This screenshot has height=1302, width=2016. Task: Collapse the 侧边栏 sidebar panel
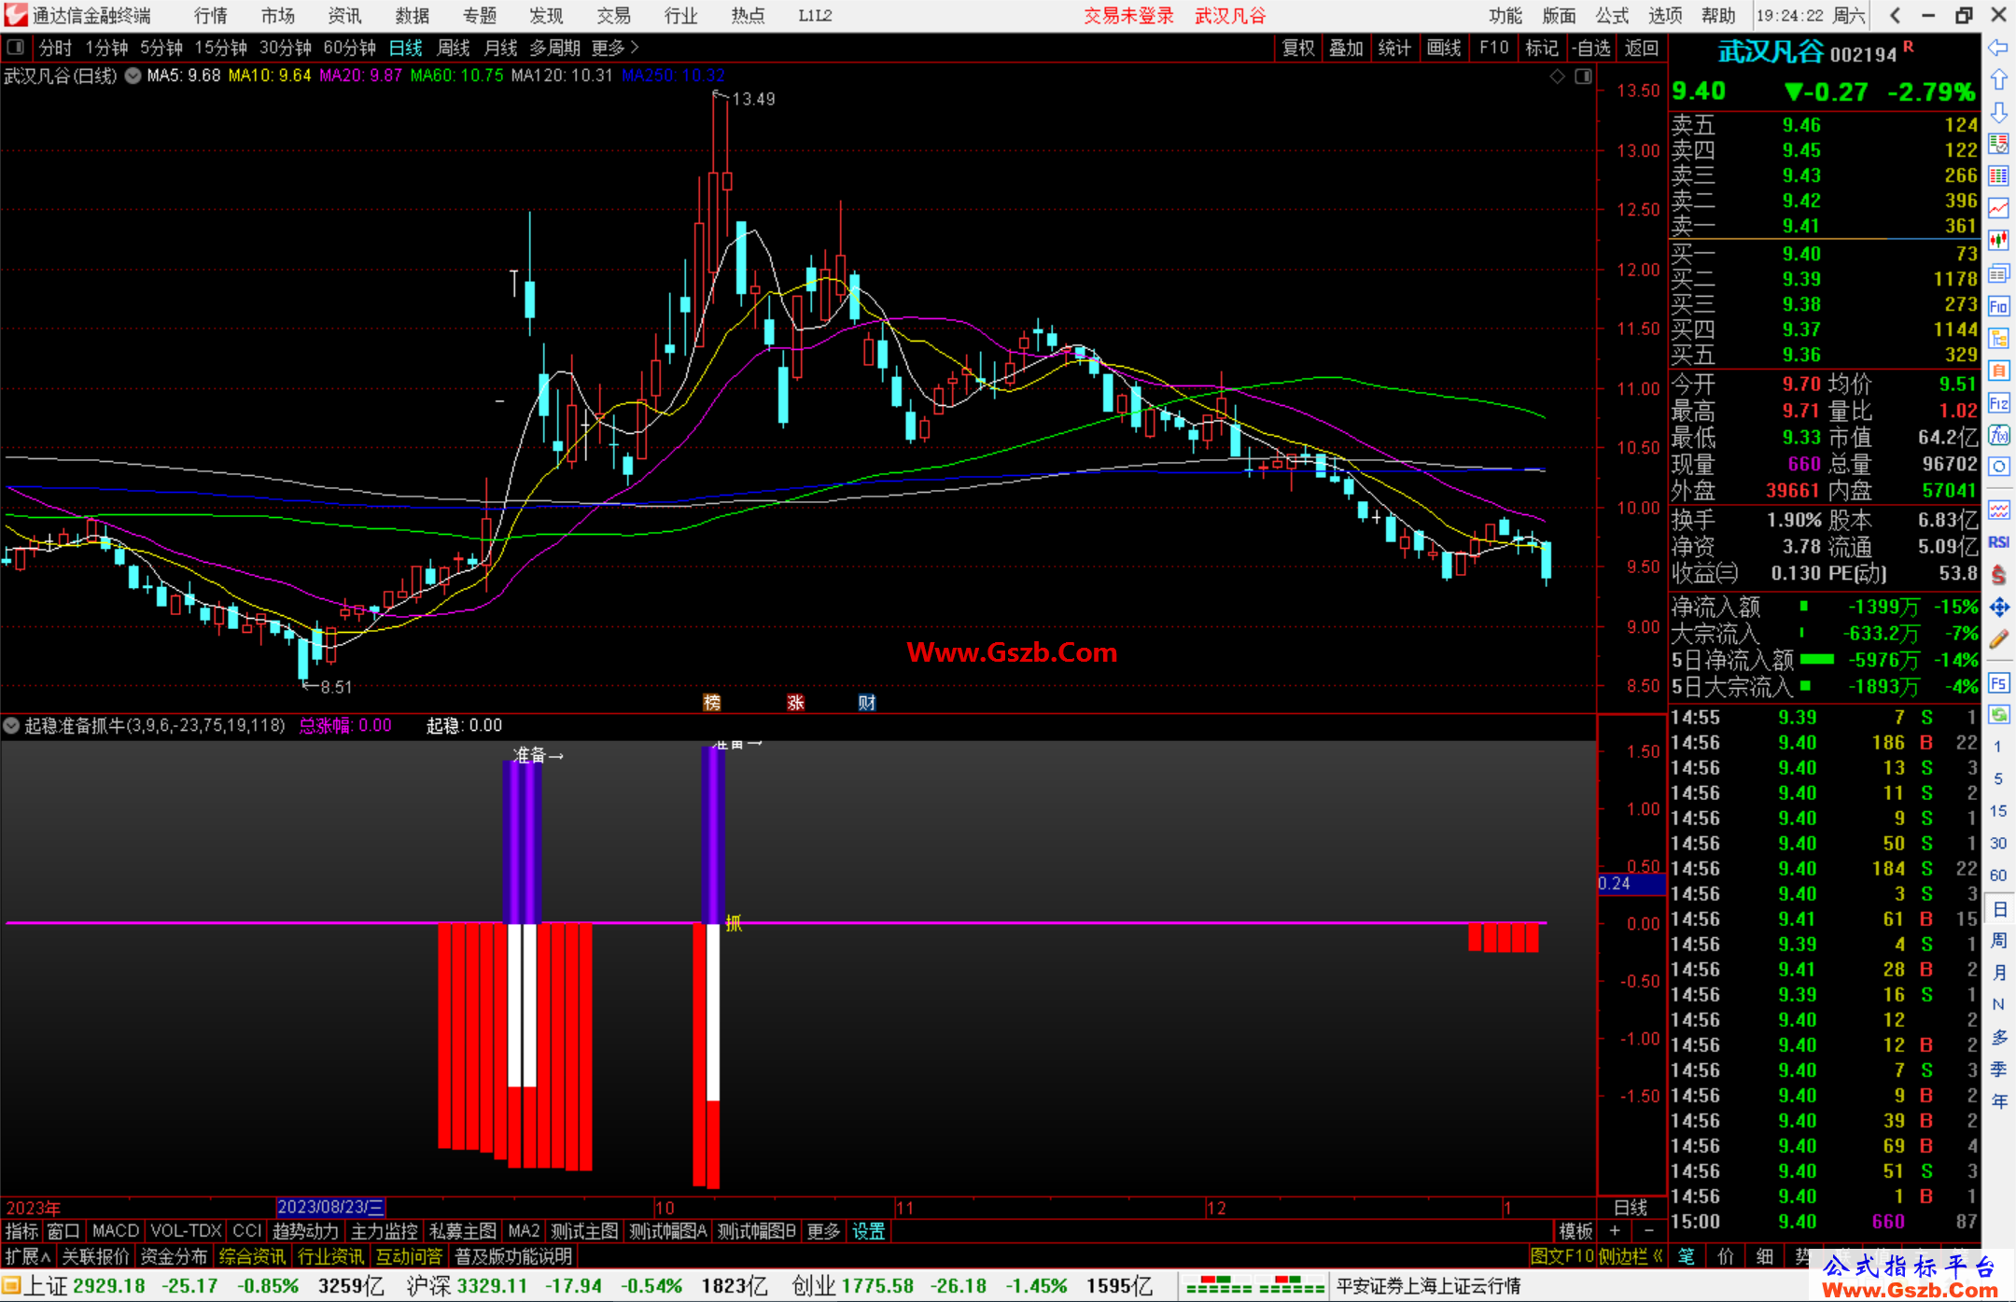(1630, 1256)
